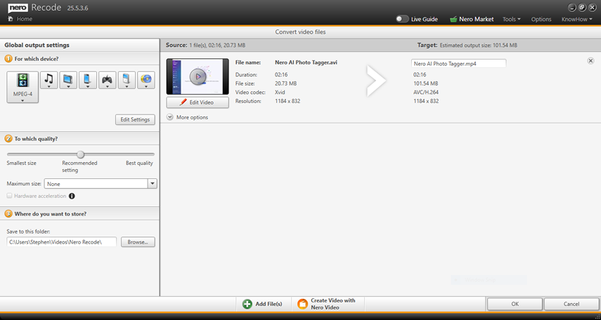This screenshot has height=320, width=601.
Task: Click the Cancel button
Action: tap(571, 304)
